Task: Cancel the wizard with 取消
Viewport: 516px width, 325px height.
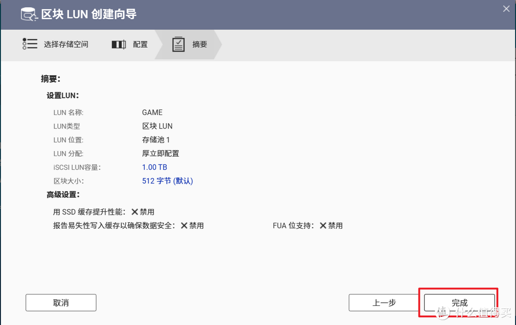Action: click(x=61, y=303)
